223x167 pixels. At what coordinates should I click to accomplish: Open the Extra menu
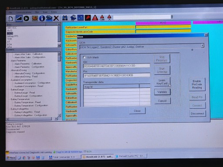click(54, 12)
